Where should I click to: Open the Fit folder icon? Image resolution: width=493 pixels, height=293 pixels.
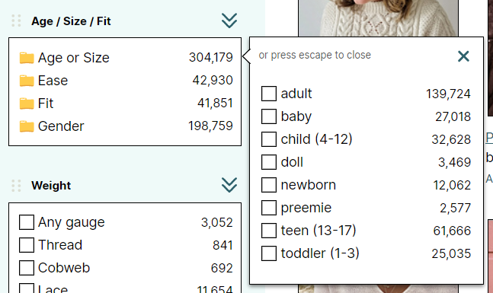coord(27,104)
